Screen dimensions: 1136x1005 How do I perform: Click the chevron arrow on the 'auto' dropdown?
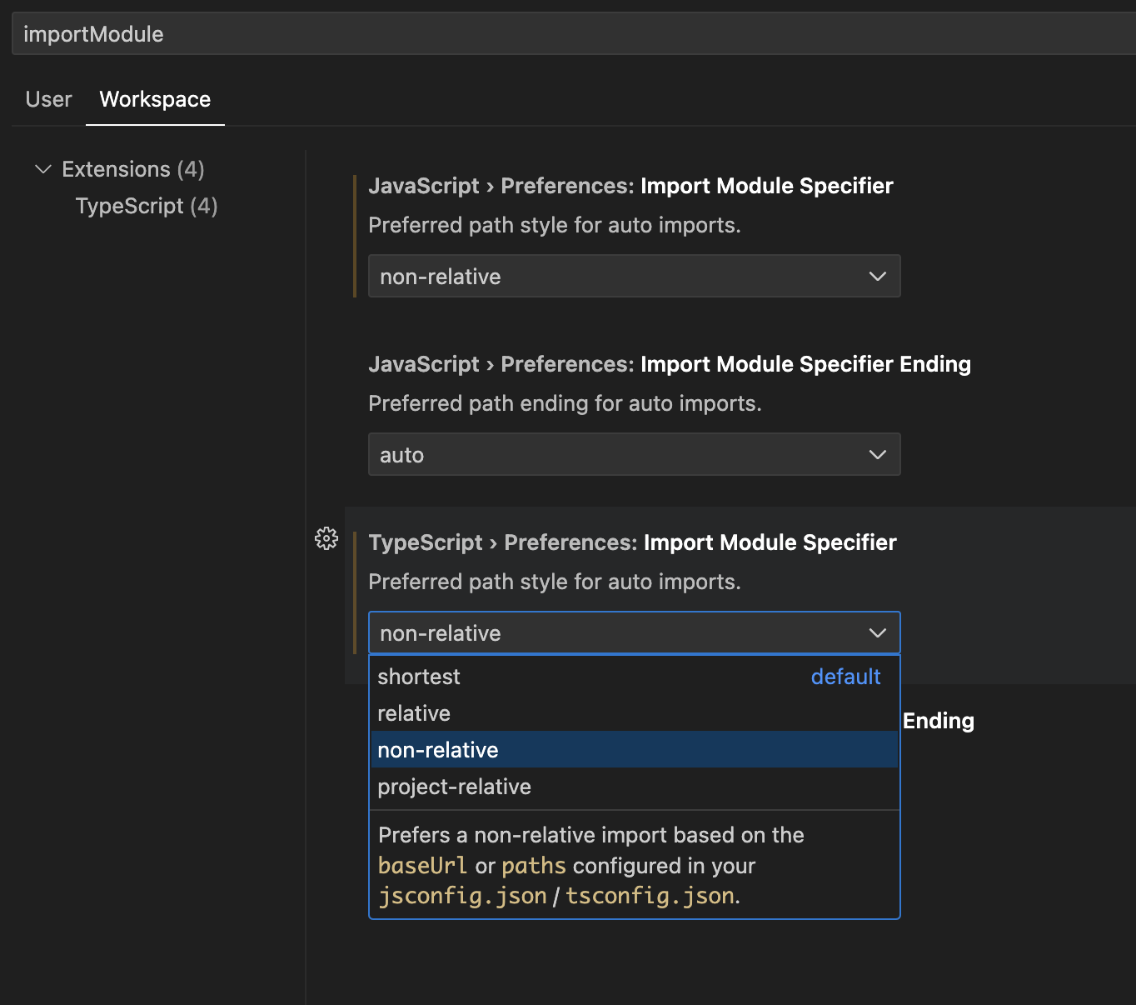878,454
